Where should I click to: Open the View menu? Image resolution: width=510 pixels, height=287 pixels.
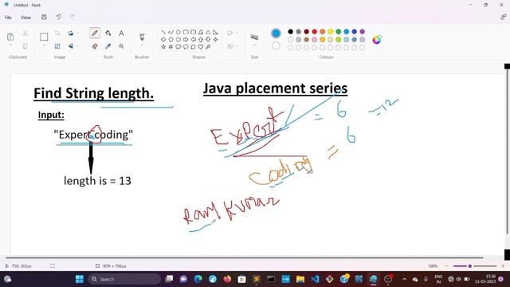pos(25,18)
